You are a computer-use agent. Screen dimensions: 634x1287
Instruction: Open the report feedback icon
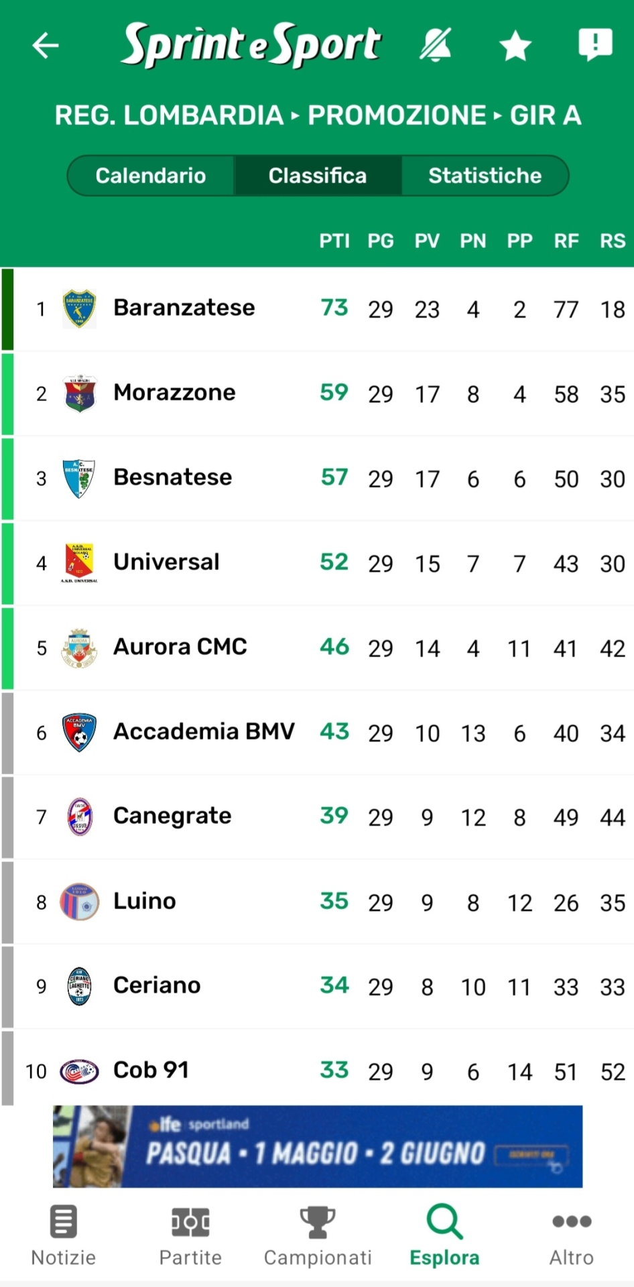pos(595,45)
